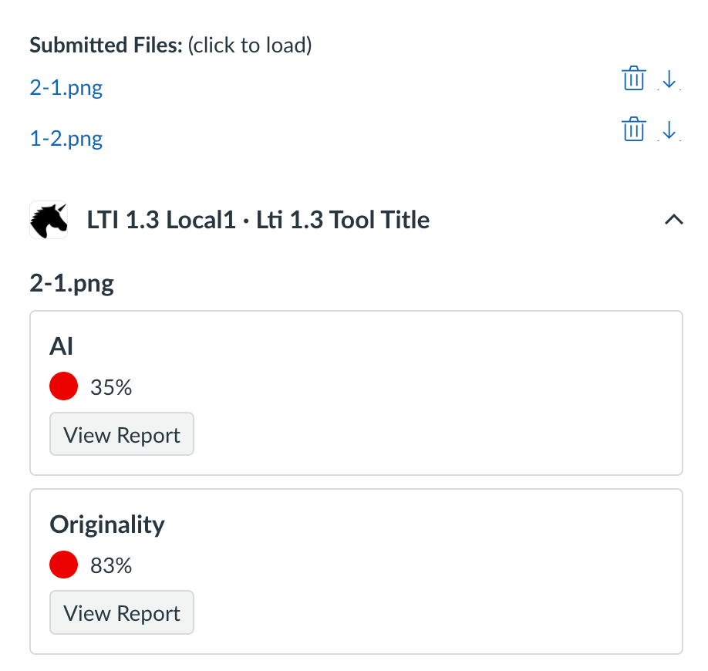Open the 2-1.png file link

(66, 87)
